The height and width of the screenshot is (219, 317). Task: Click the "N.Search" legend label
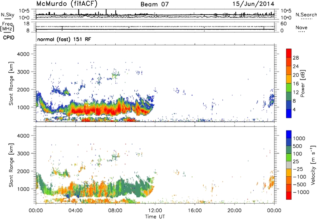coord(306,15)
